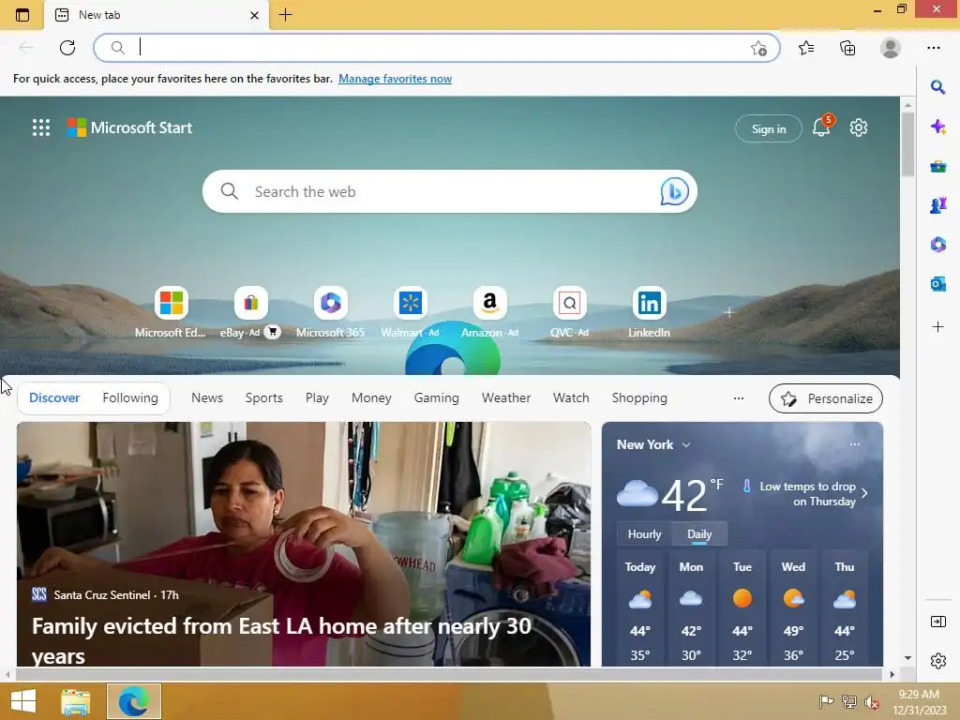Expand New York location dropdown
This screenshot has width=960, height=720.
point(685,445)
